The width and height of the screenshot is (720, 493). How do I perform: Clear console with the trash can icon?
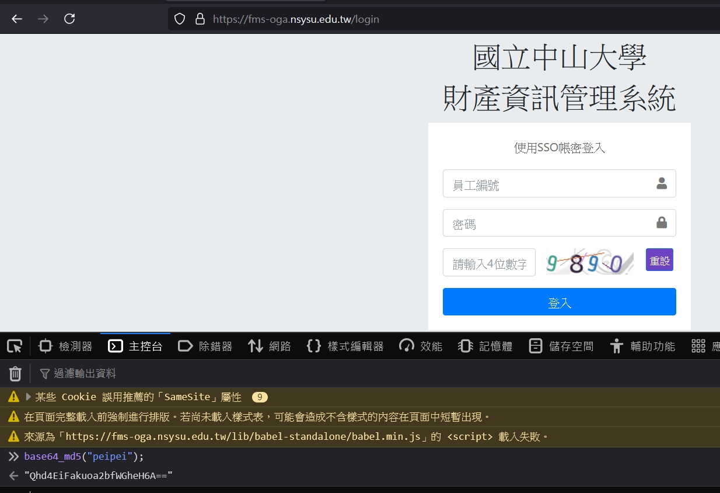pos(16,373)
